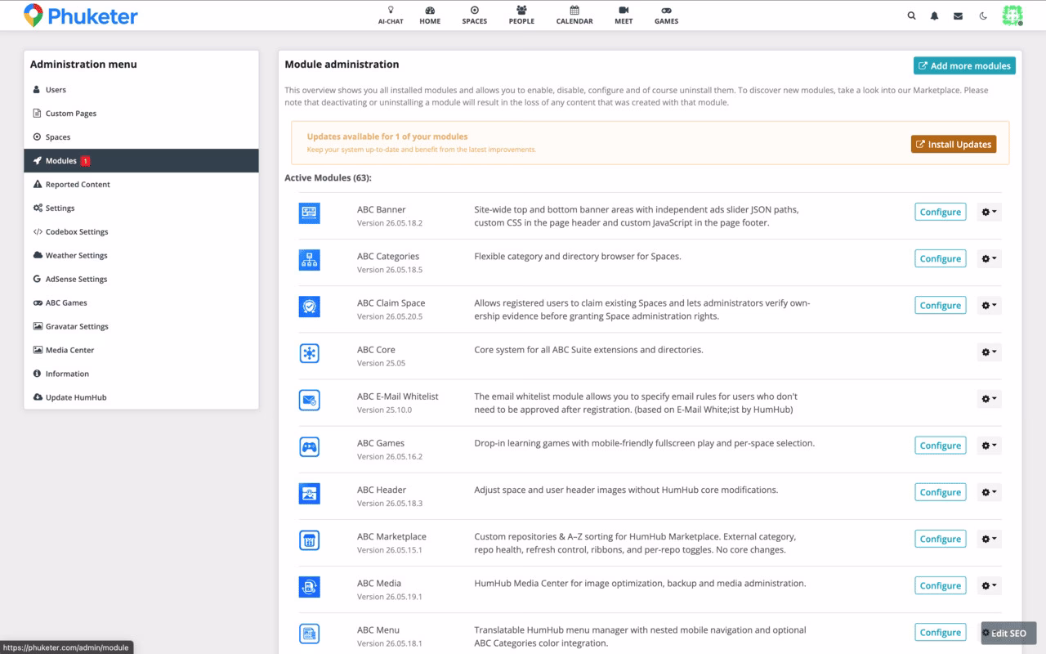Click the search magnifier icon

pyautogui.click(x=912, y=16)
